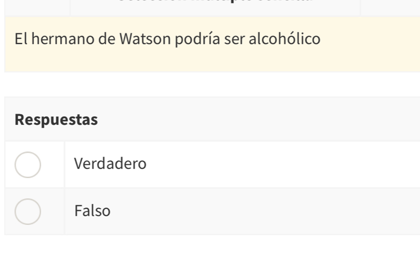
Task: Click the "Falso" answer label text
Action: (x=92, y=211)
